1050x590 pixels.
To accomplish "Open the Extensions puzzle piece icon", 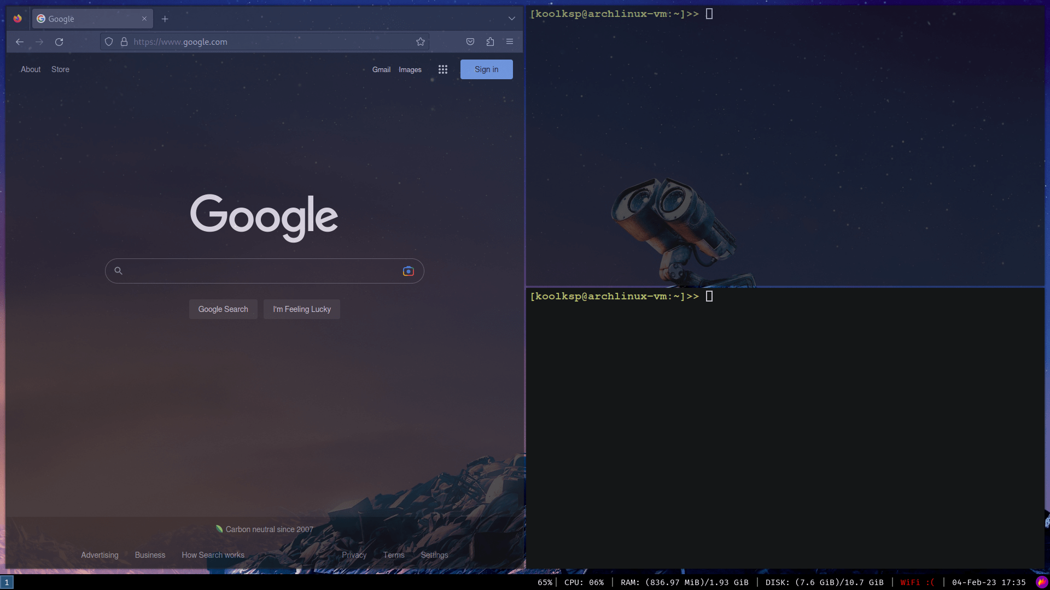I will click(x=490, y=42).
